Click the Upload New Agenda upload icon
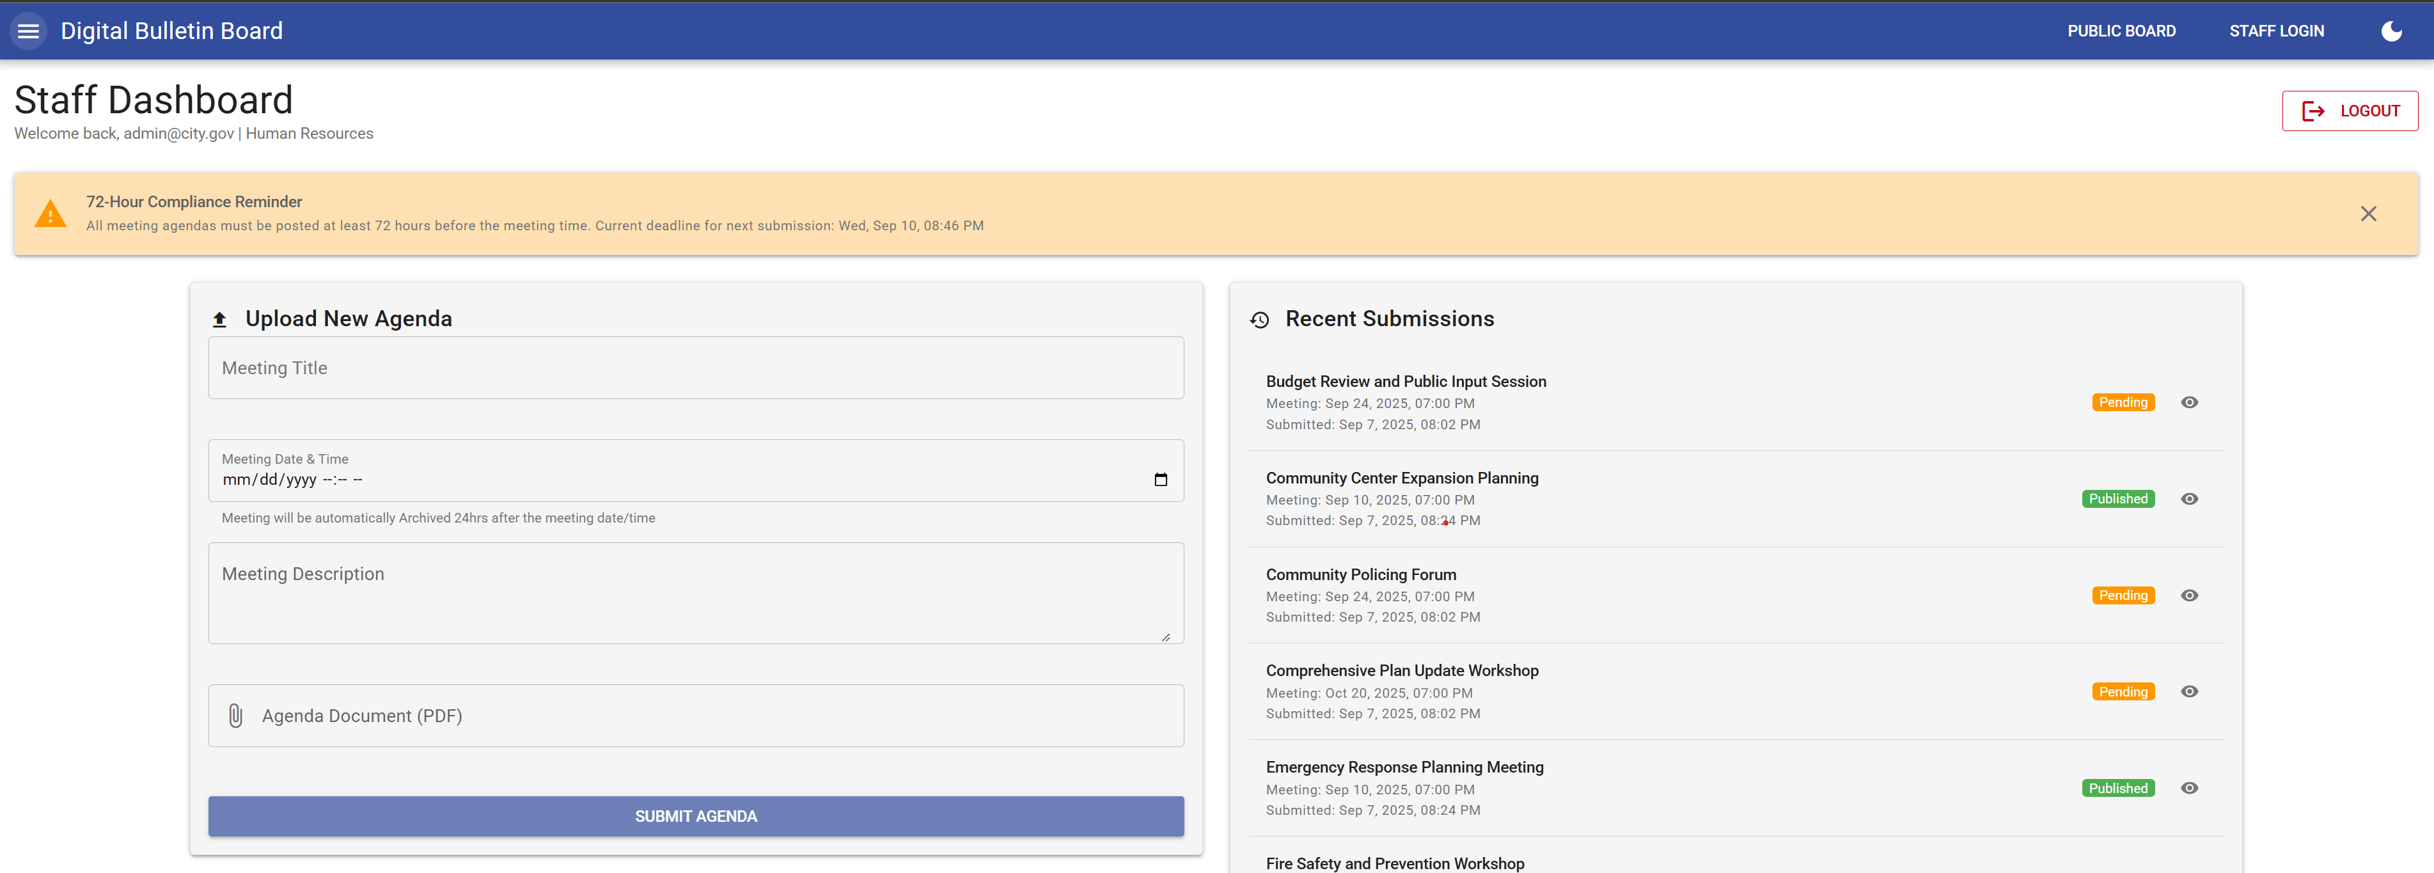Image resolution: width=2434 pixels, height=873 pixels. click(219, 319)
